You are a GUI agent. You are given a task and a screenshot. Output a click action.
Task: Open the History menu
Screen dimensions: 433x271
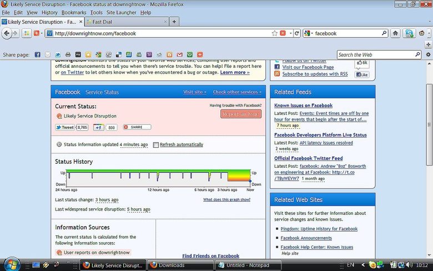(x=49, y=12)
